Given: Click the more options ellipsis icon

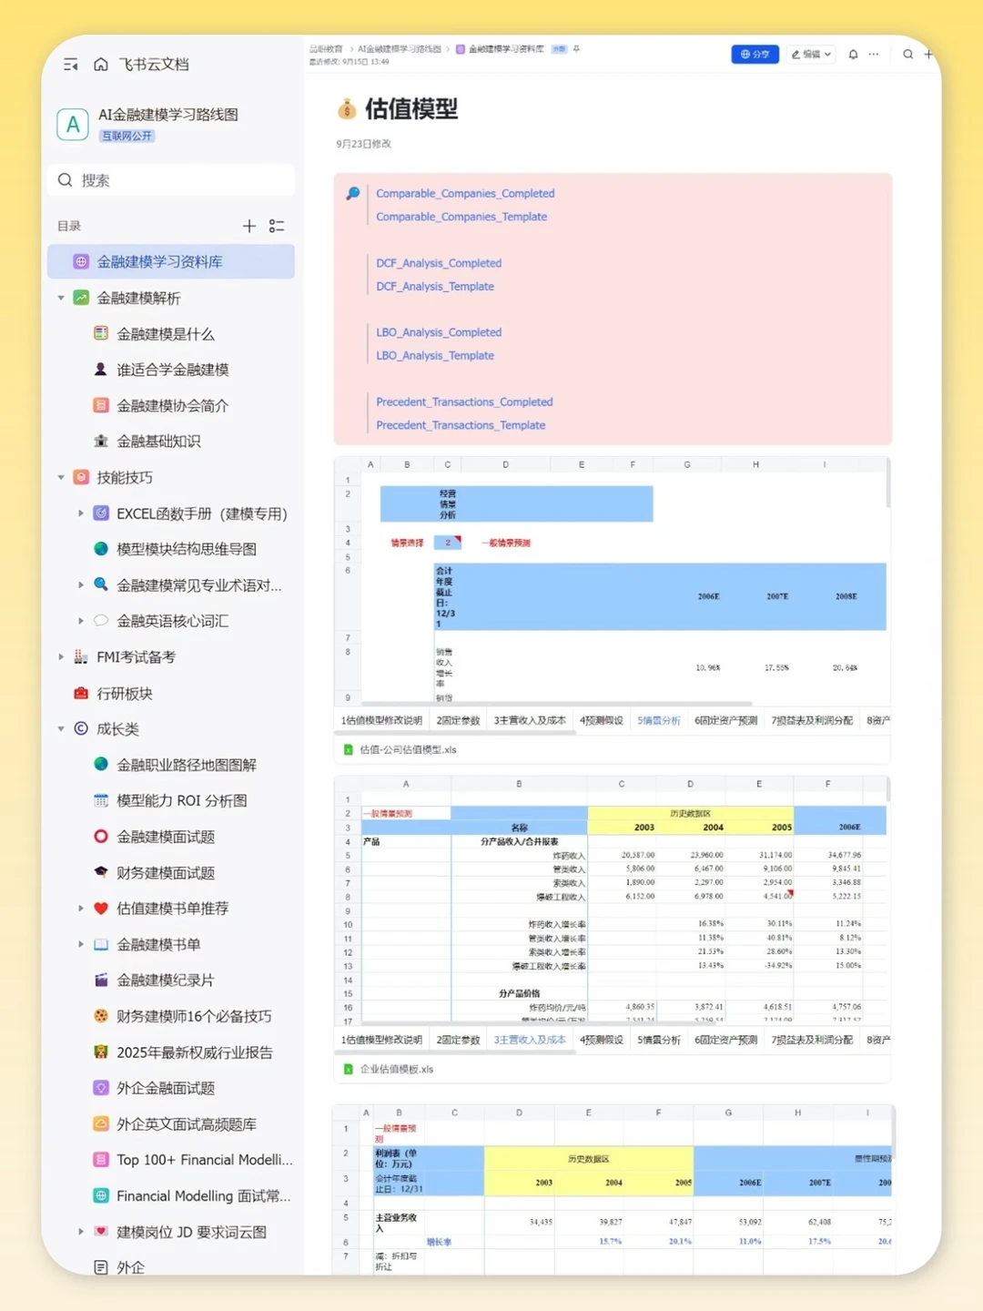Looking at the screenshot, I should pos(873,55).
